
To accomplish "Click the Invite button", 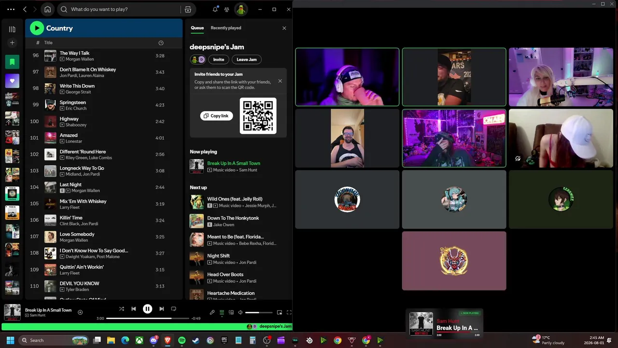I will (x=218, y=59).
